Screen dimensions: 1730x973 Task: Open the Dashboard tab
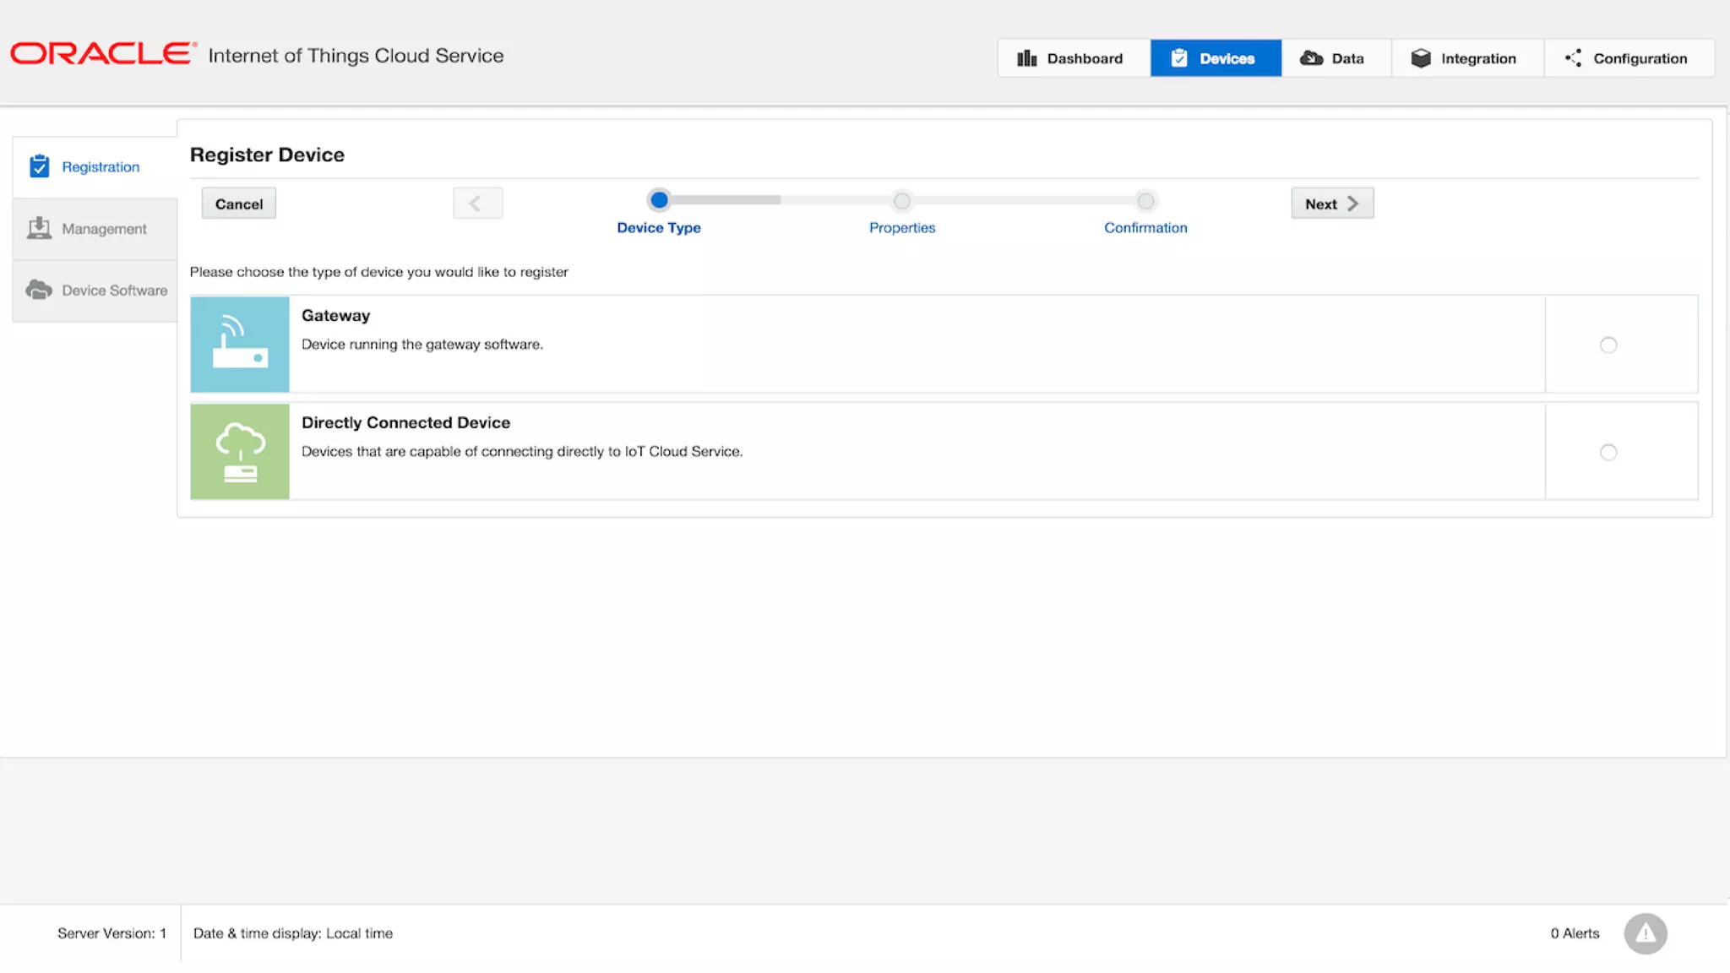pyautogui.click(x=1074, y=58)
